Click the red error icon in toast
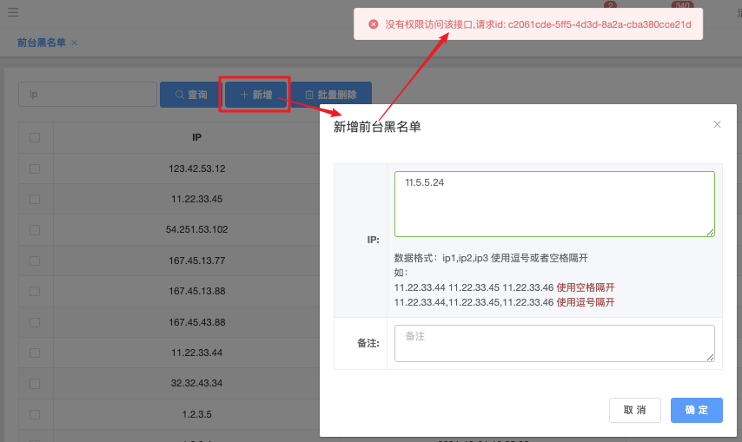The image size is (742, 442). coord(374,24)
